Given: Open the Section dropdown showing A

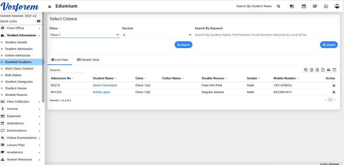Looking at the screenshot, I should tap(157, 35).
